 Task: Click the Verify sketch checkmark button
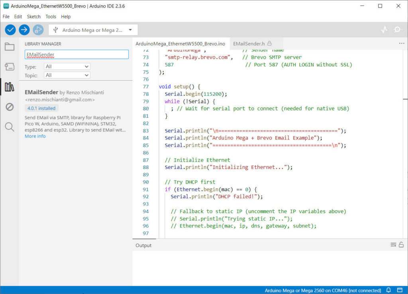10,30
